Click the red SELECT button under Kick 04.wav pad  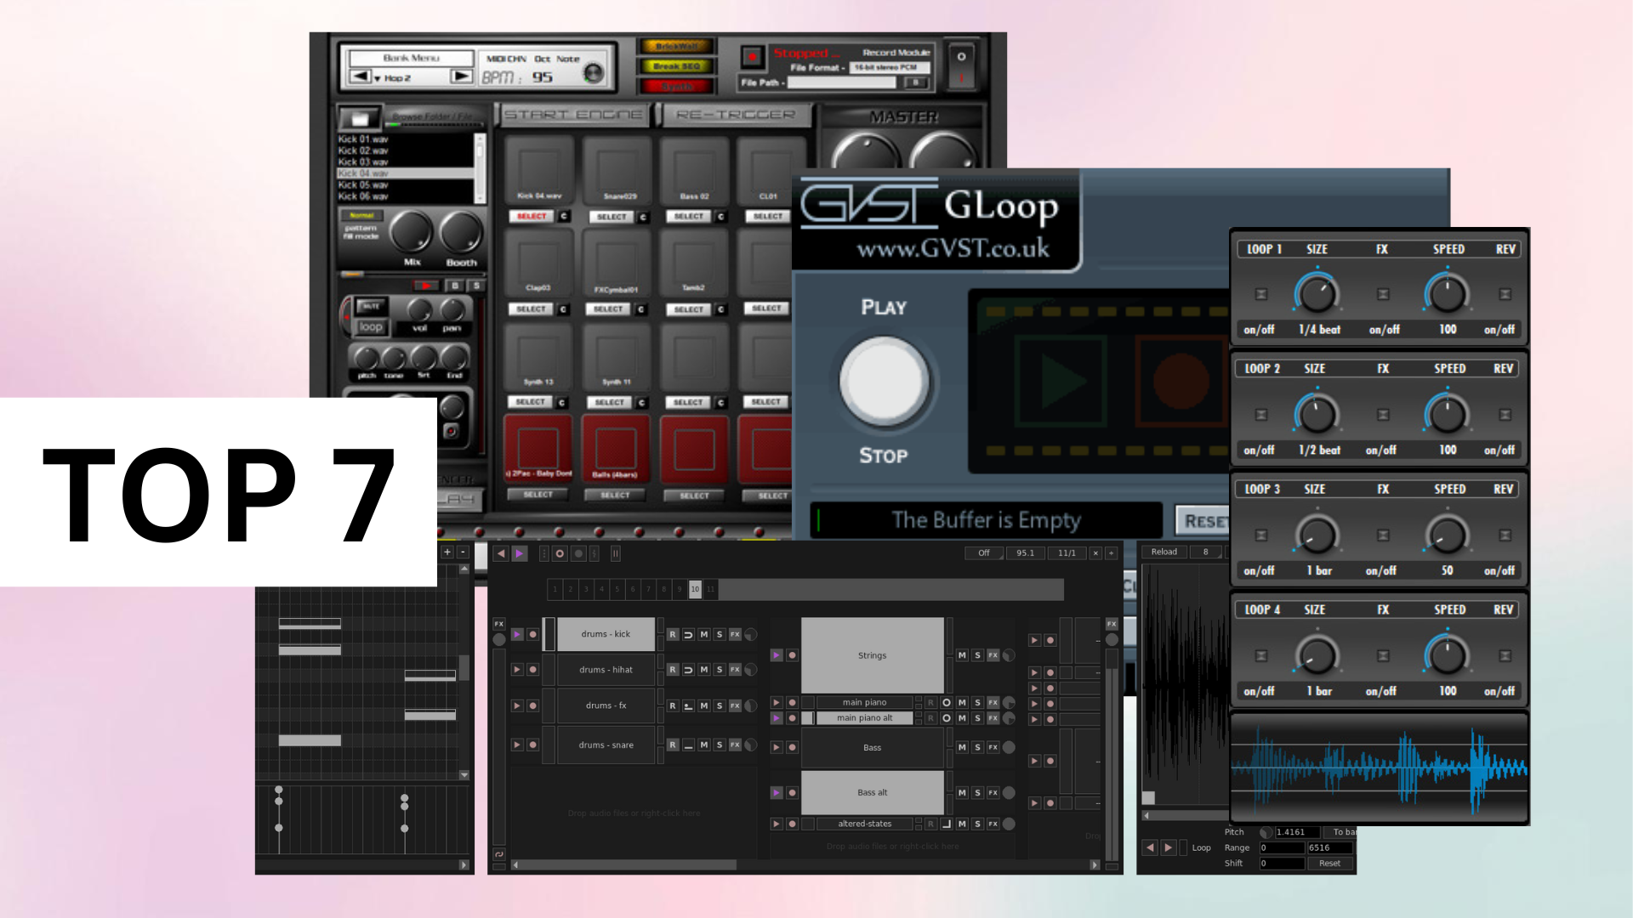click(532, 217)
